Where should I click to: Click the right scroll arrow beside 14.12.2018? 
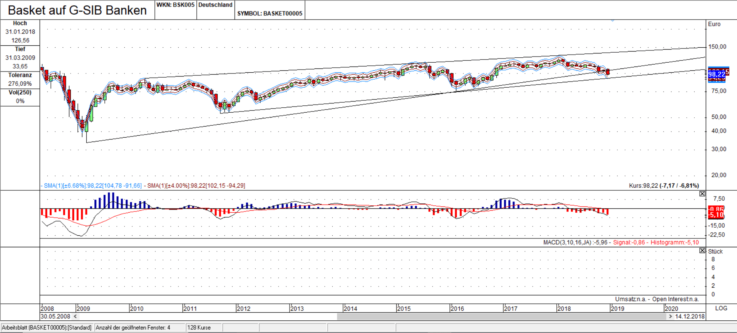[670, 316]
